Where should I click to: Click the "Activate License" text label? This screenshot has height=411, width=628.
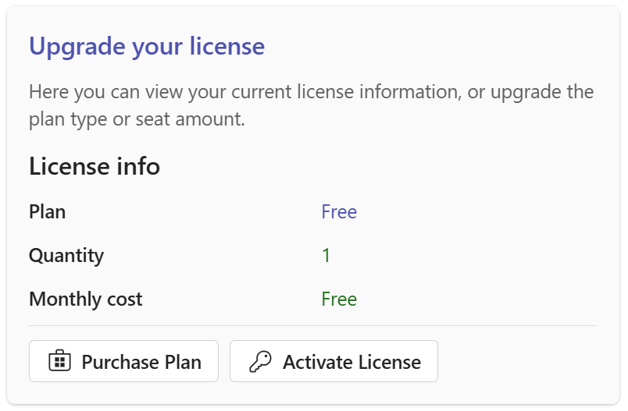[x=351, y=362]
